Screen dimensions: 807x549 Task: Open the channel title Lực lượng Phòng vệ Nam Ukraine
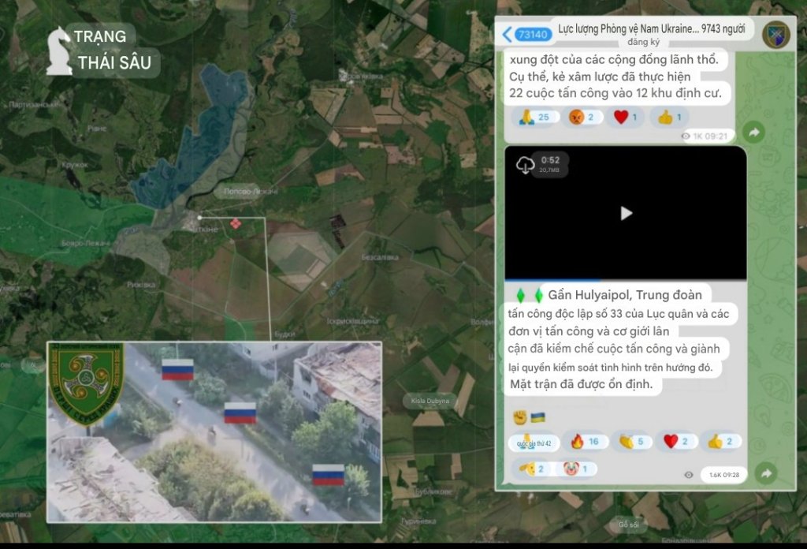click(x=629, y=29)
